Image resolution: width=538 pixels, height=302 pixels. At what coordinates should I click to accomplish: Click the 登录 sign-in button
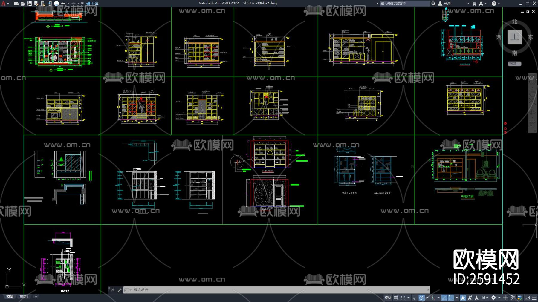point(445,4)
